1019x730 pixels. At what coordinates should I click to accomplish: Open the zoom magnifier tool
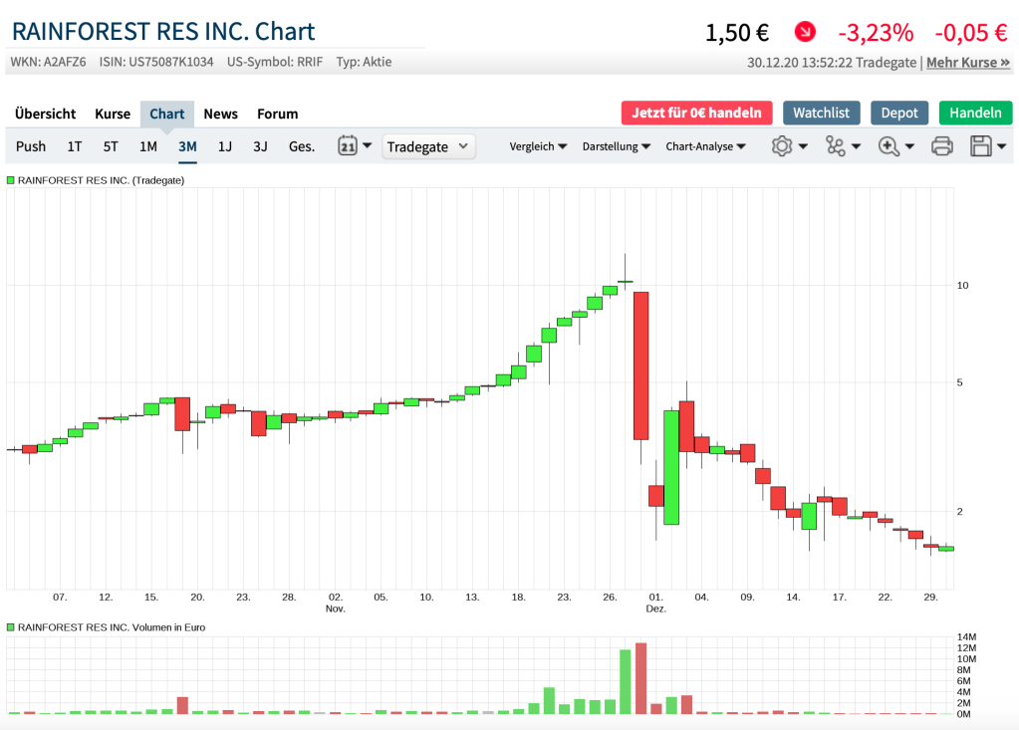(889, 146)
